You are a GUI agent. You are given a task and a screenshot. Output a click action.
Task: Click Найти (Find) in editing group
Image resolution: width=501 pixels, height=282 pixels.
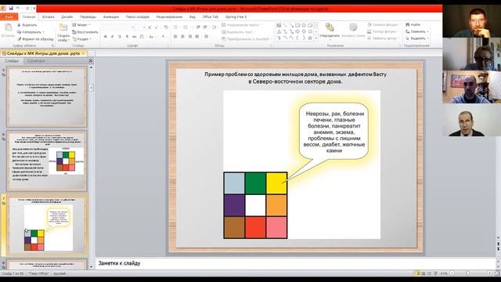(x=413, y=24)
